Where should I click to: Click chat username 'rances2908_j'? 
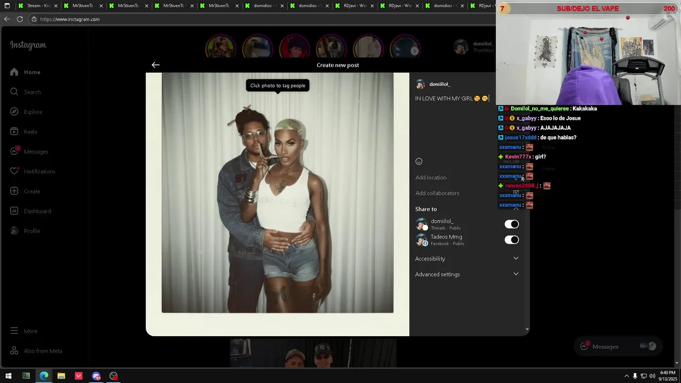point(521,186)
